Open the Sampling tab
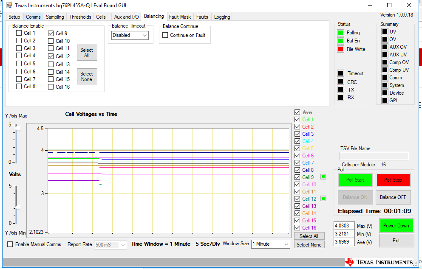 55,17
